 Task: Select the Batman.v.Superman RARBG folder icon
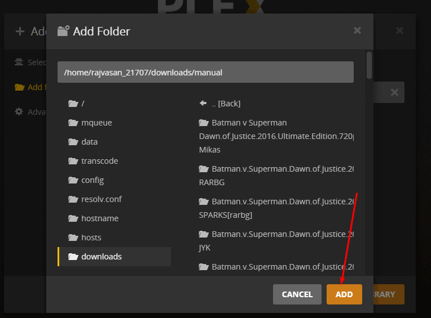(204, 169)
